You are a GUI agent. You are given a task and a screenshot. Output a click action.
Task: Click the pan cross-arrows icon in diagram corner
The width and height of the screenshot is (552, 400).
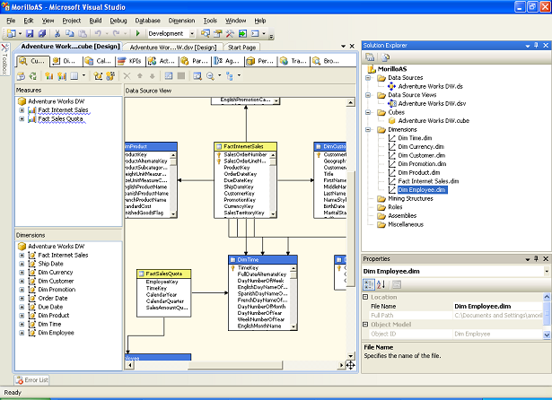point(350,365)
